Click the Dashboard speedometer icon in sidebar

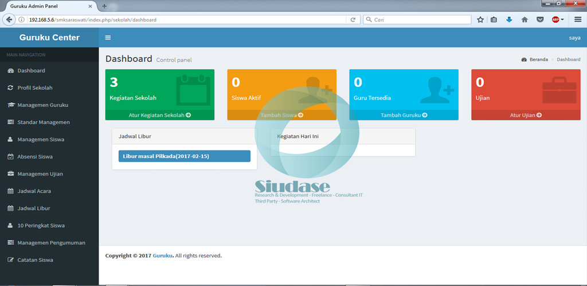click(10, 71)
